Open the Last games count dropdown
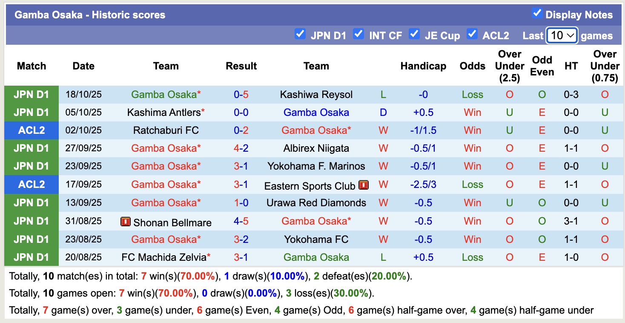625x323 pixels. (x=561, y=36)
